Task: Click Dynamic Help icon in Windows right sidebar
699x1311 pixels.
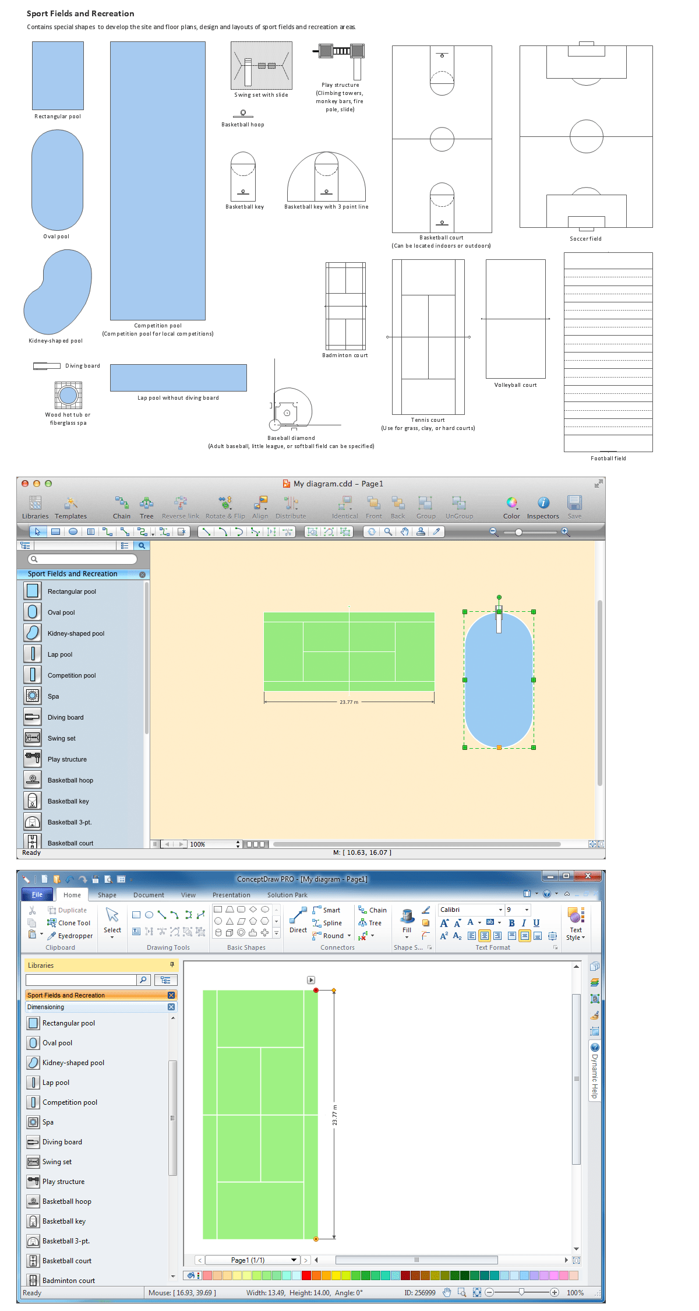Action: (595, 1048)
